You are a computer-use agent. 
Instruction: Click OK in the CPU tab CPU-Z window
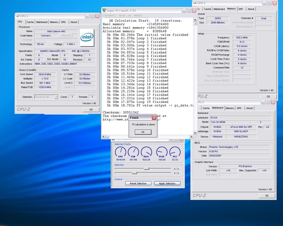[91, 110]
